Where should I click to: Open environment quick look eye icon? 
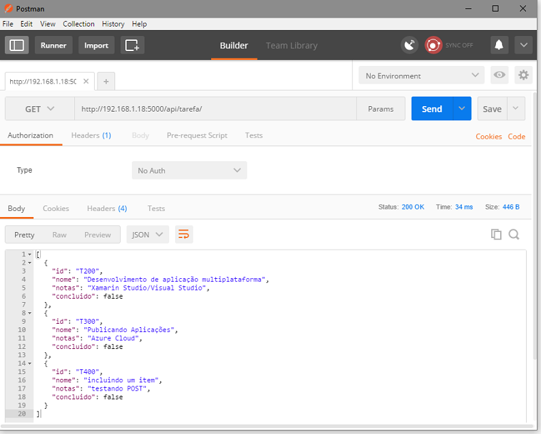(x=499, y=75)
